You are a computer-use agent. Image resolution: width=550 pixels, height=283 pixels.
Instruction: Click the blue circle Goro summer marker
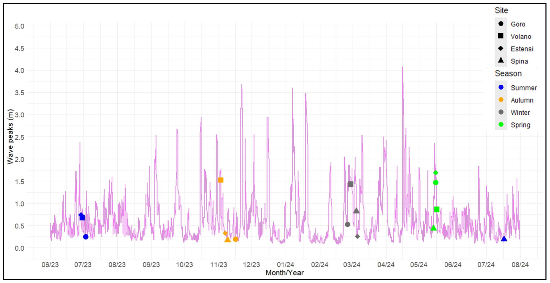[86, 237]
